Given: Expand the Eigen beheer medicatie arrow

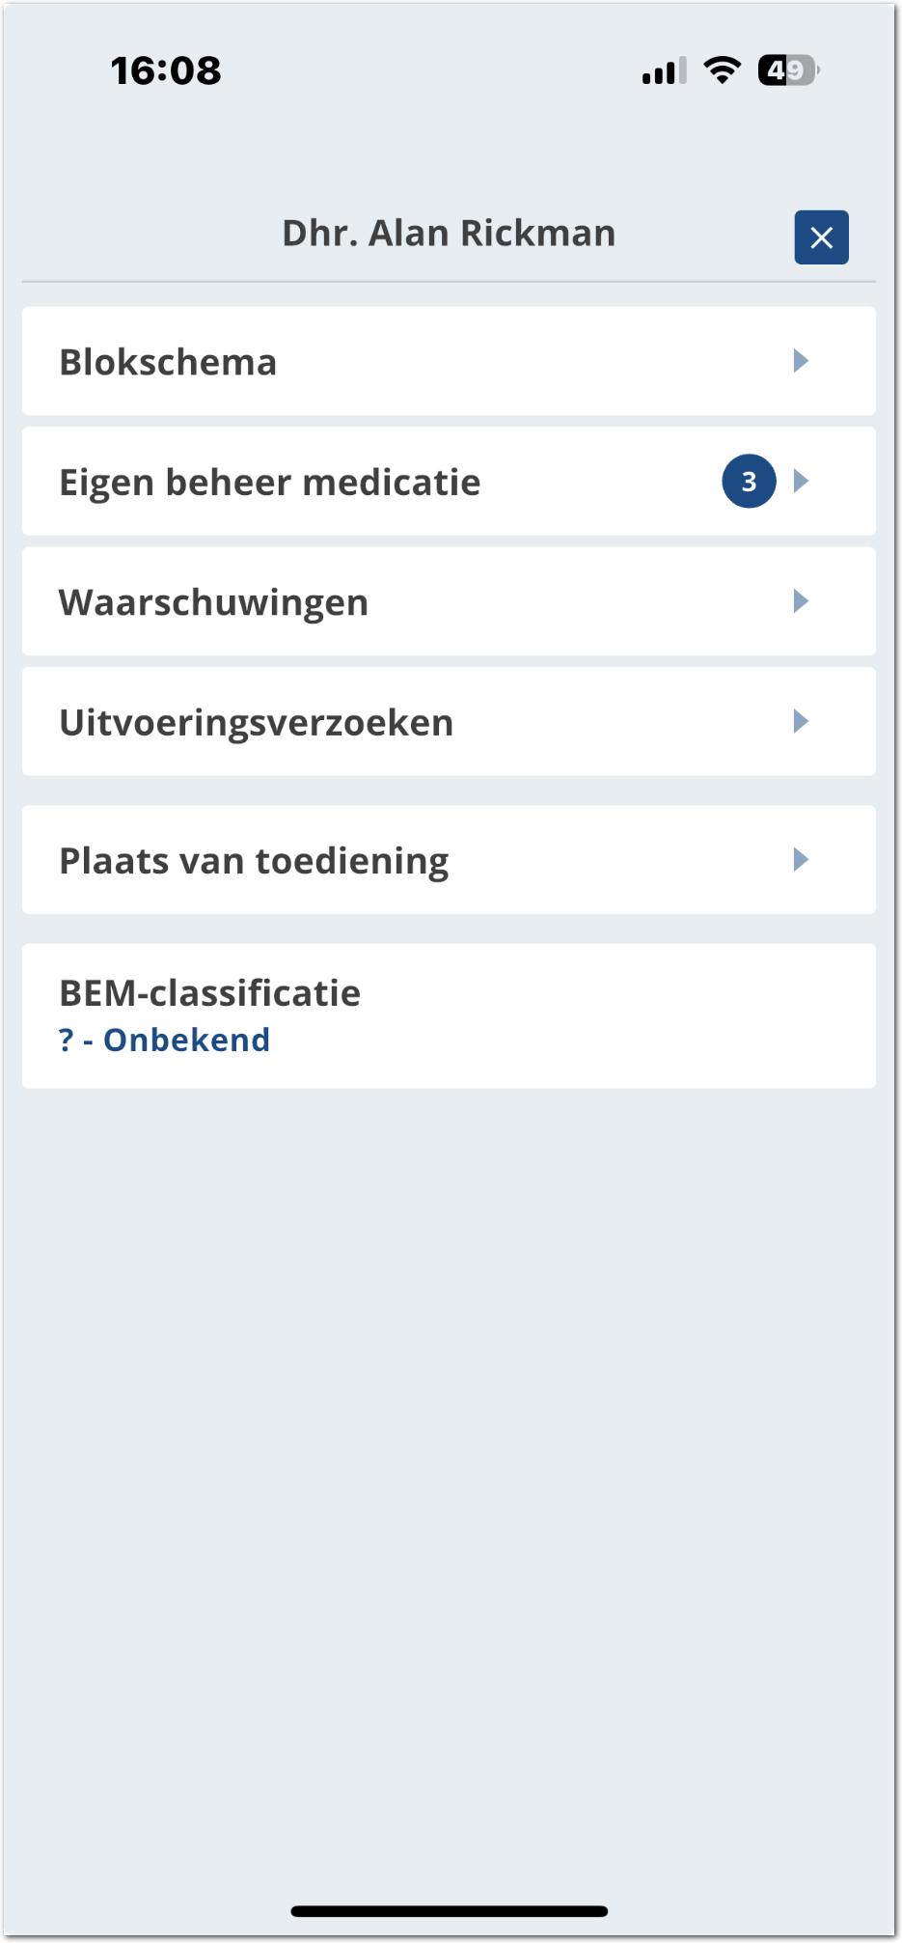Looking at the screenshot, I should point(801,481).
